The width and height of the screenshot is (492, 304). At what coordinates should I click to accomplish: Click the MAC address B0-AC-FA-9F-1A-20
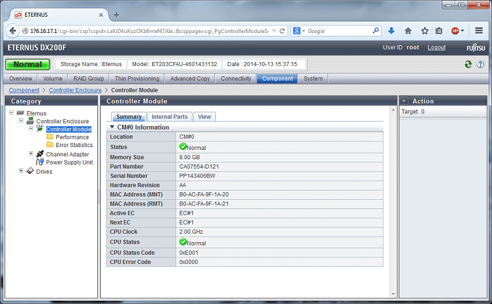pyautogui.click(x=204, y=195)
